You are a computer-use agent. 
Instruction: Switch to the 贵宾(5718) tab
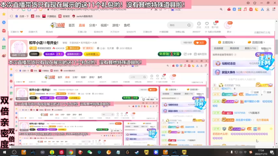250,48
